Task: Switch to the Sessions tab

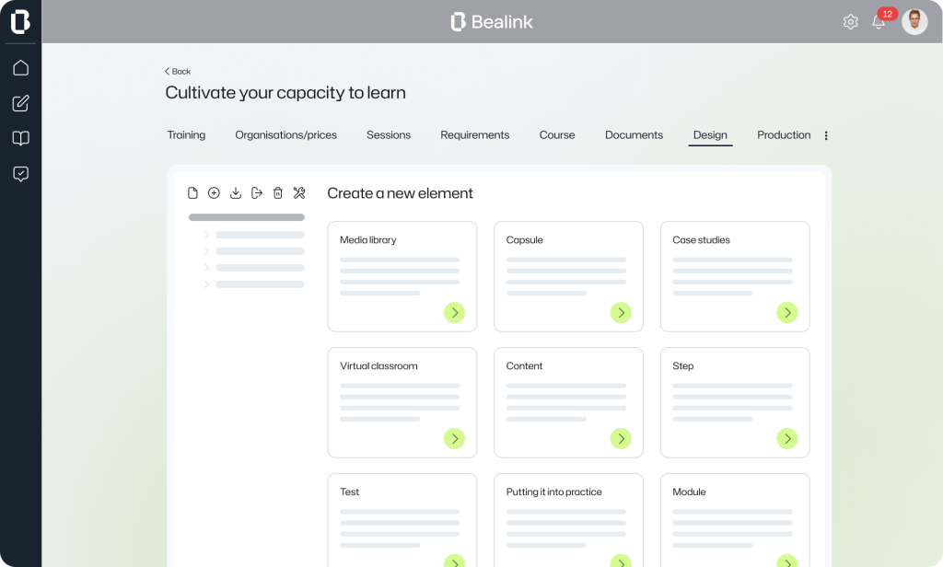Action: click(x=389, y=135)
